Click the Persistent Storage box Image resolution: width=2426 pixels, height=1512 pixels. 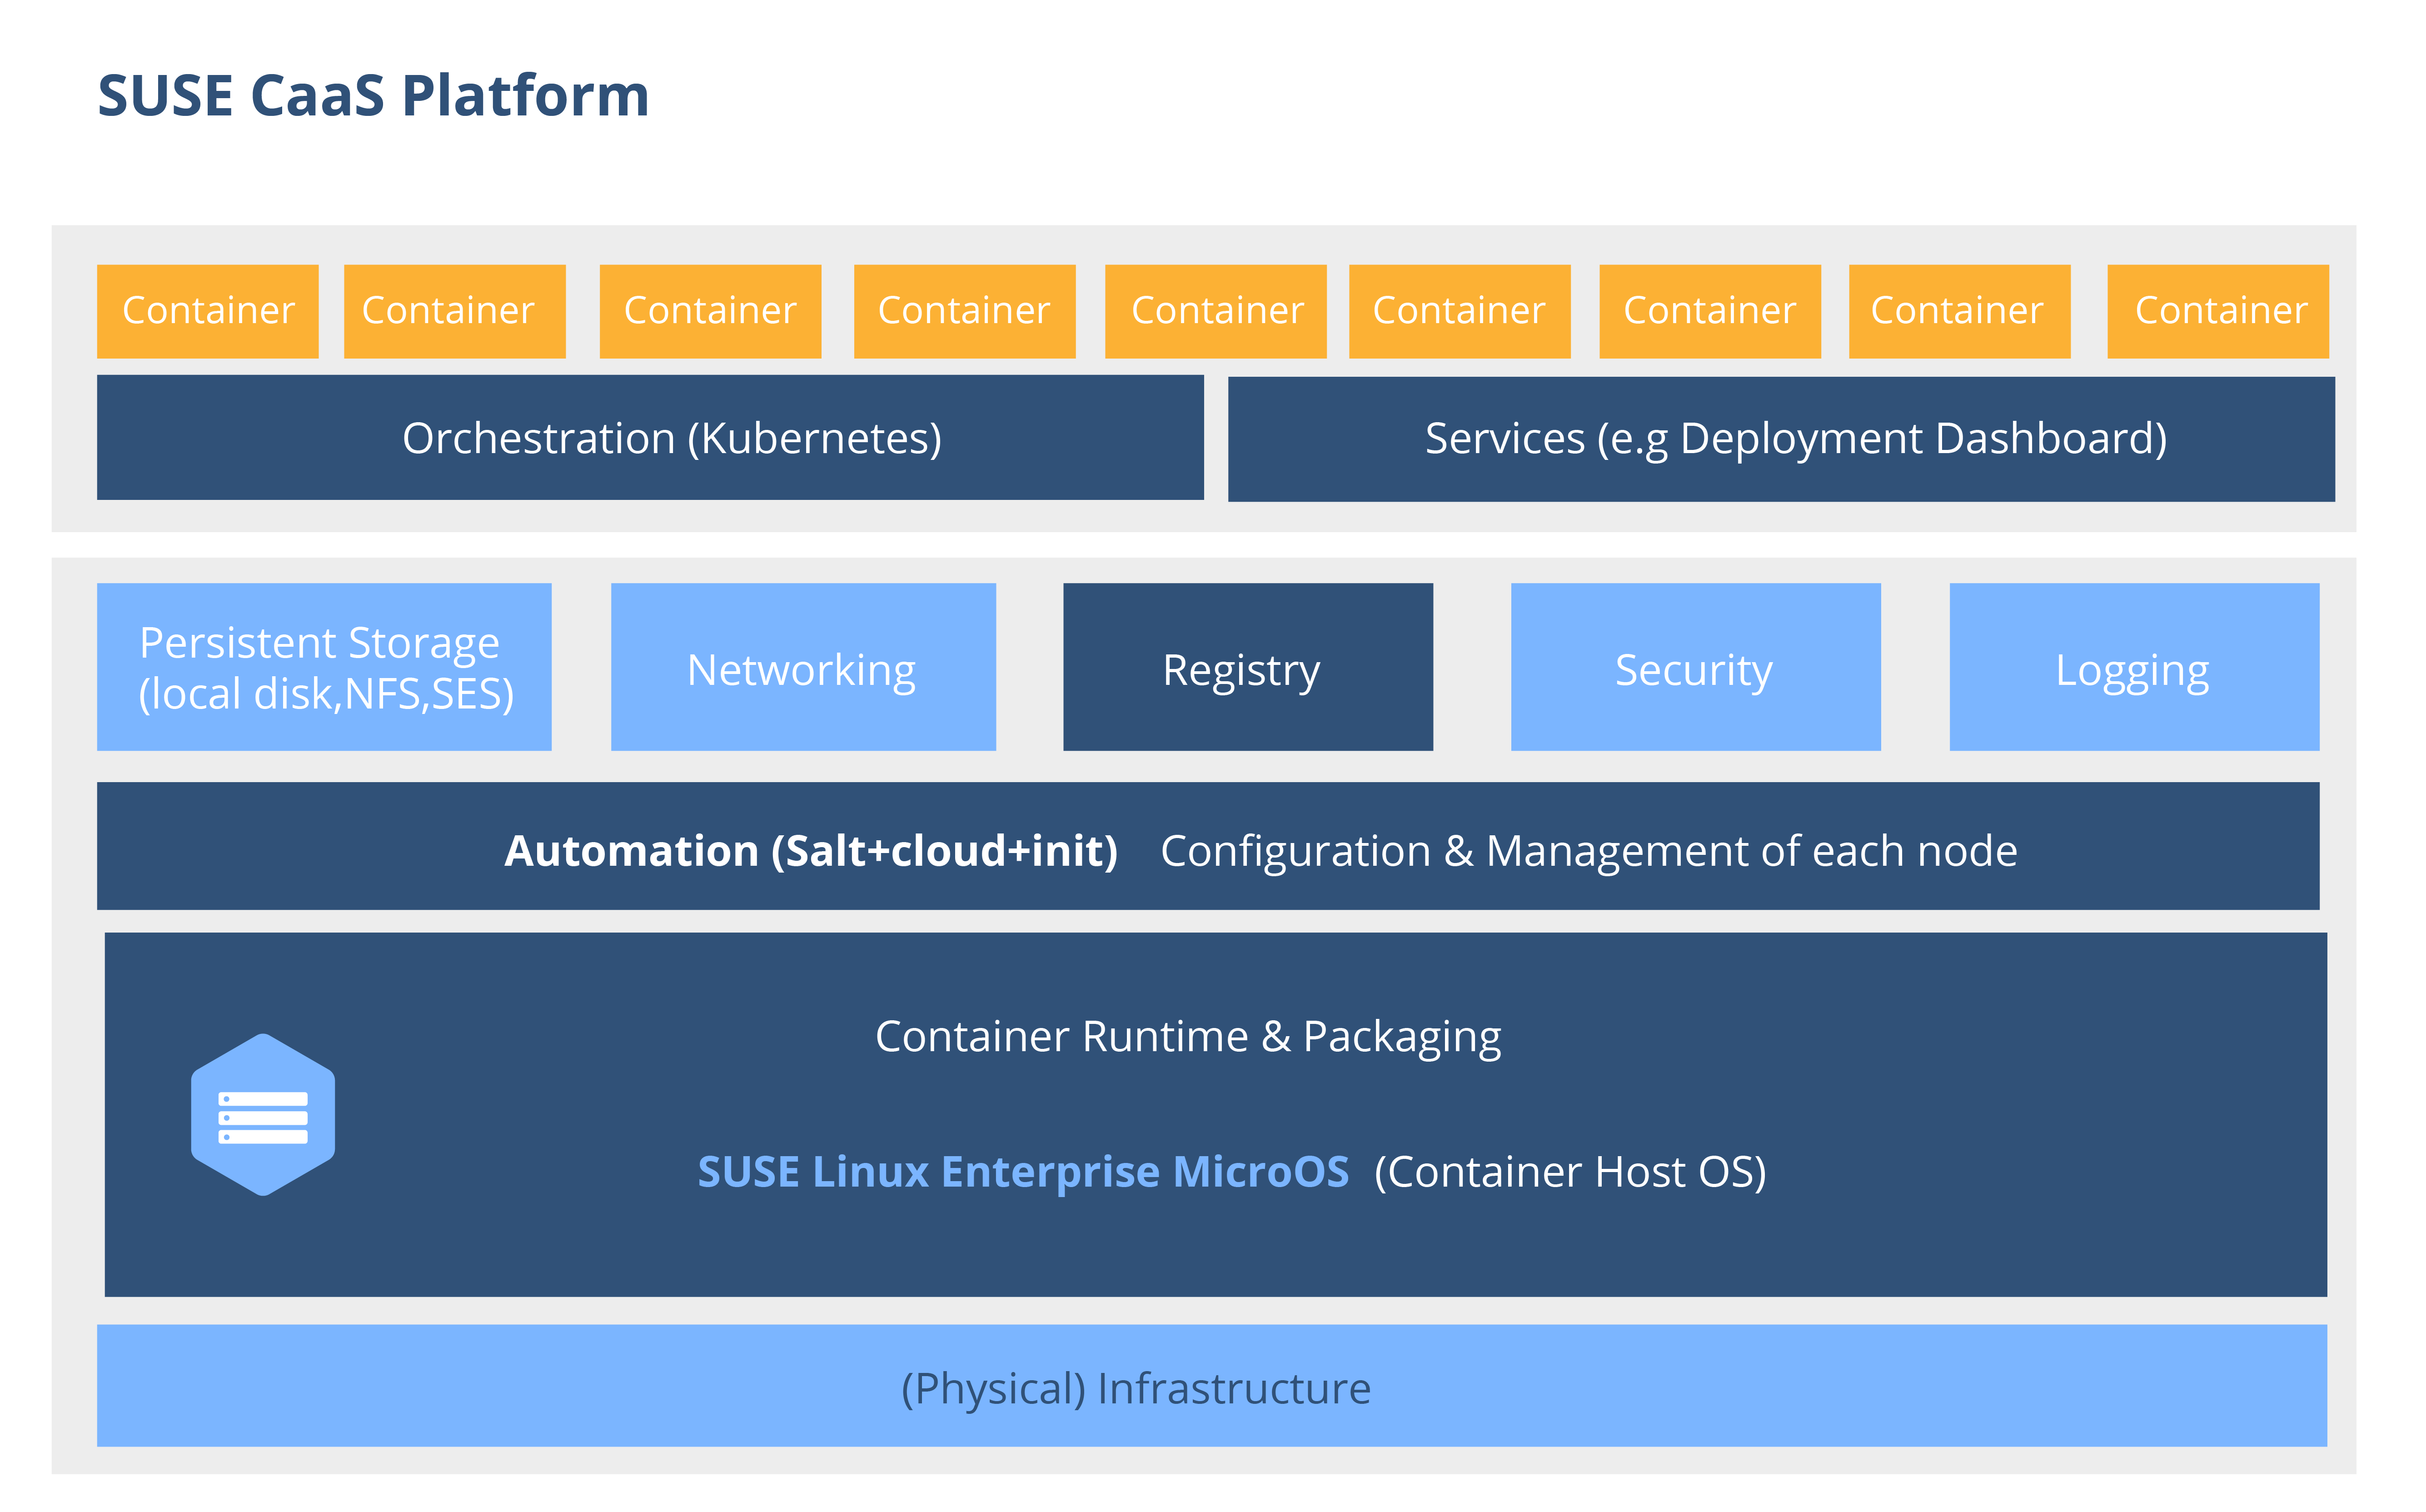324,667
